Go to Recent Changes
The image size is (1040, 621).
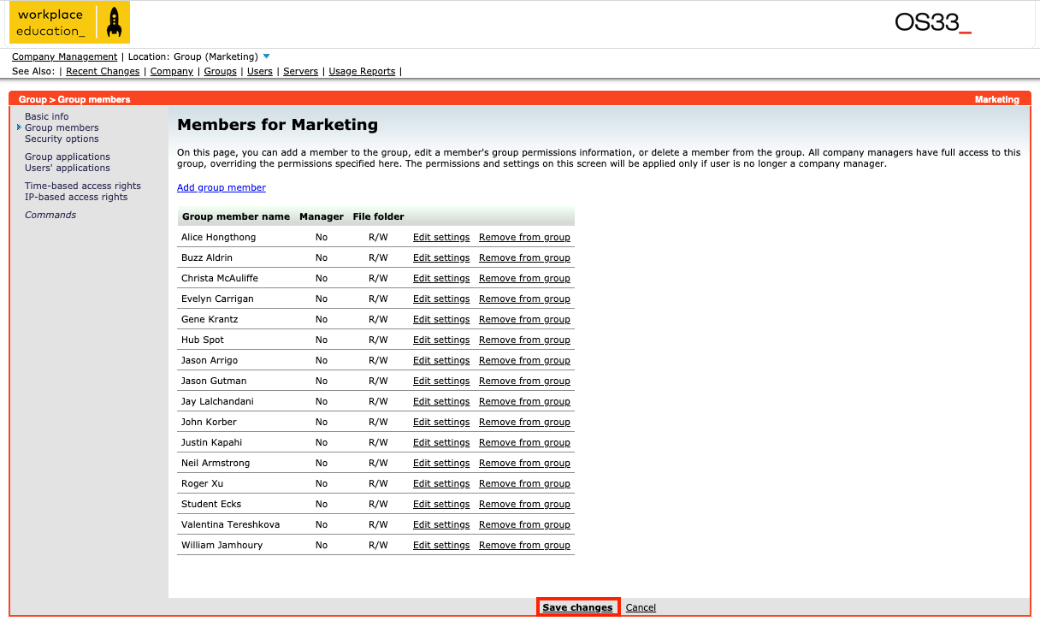[103, 71]
